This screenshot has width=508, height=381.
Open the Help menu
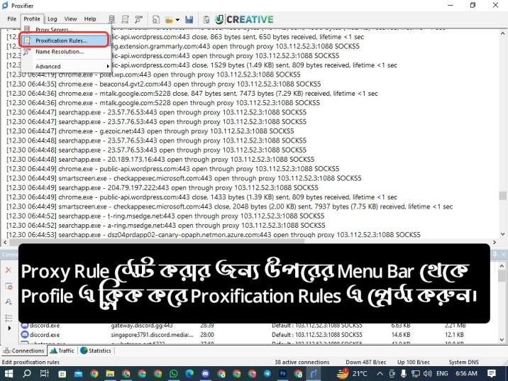point(90,18)
